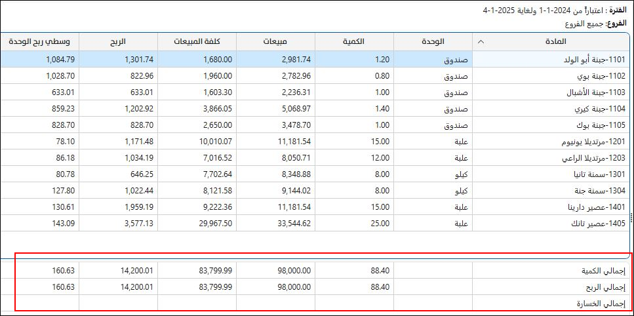
Task: Click cost of sales 1,680.00
Action: [218, 60]
